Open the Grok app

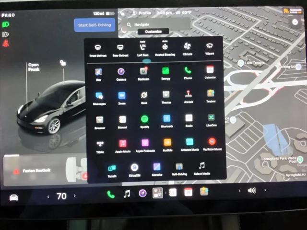[x=144, y=98]
